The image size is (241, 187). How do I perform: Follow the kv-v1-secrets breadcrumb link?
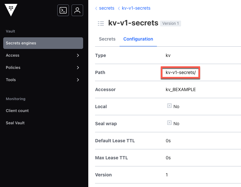pos(136,8)
